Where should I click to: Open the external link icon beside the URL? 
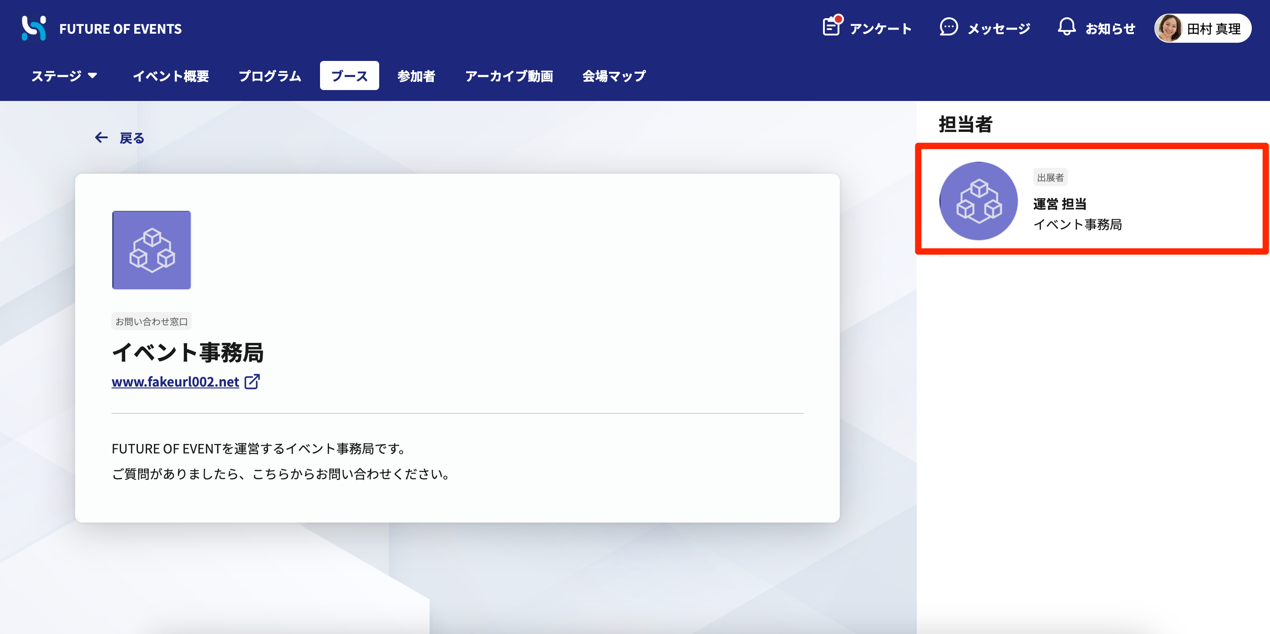pos(253,382)
